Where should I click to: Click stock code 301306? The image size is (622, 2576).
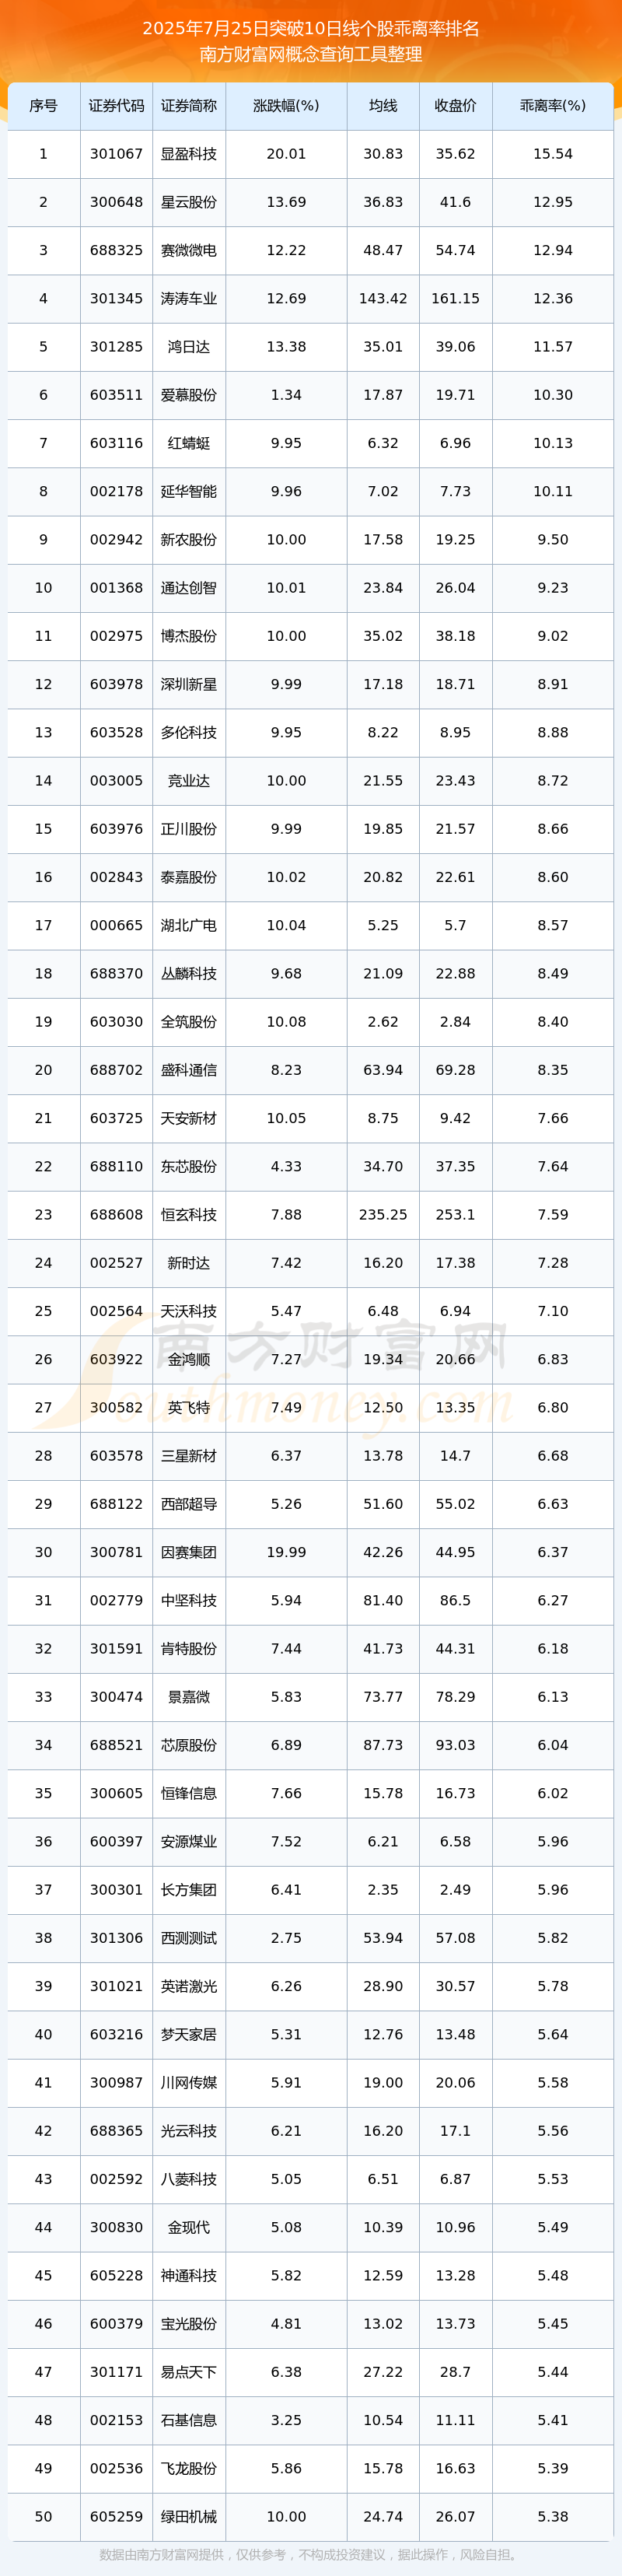116,1938
